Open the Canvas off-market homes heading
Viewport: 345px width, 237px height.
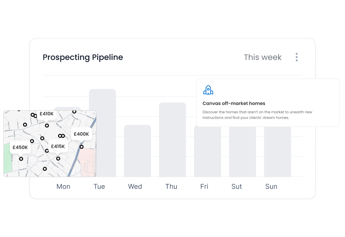tap(234, 103)
